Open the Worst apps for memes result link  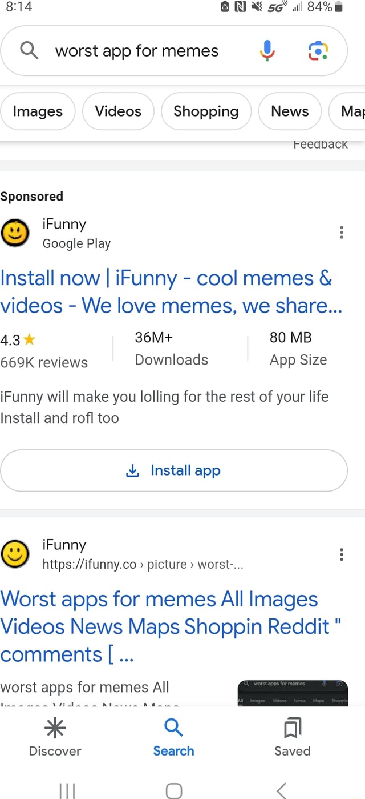point(160,626)
